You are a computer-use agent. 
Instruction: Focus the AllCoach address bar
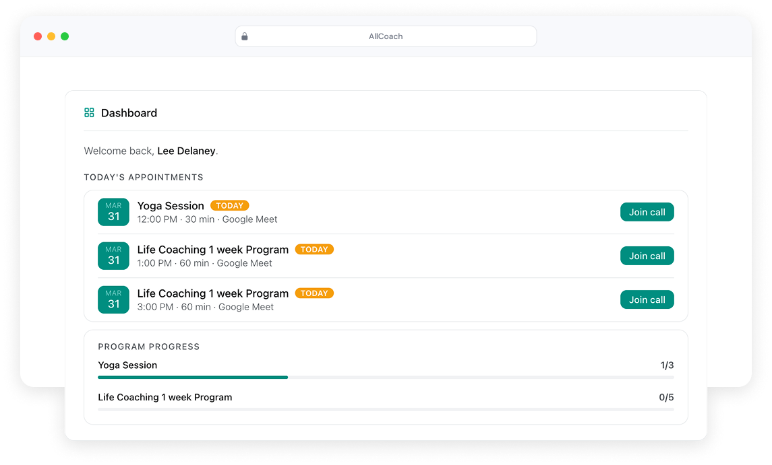386,36
